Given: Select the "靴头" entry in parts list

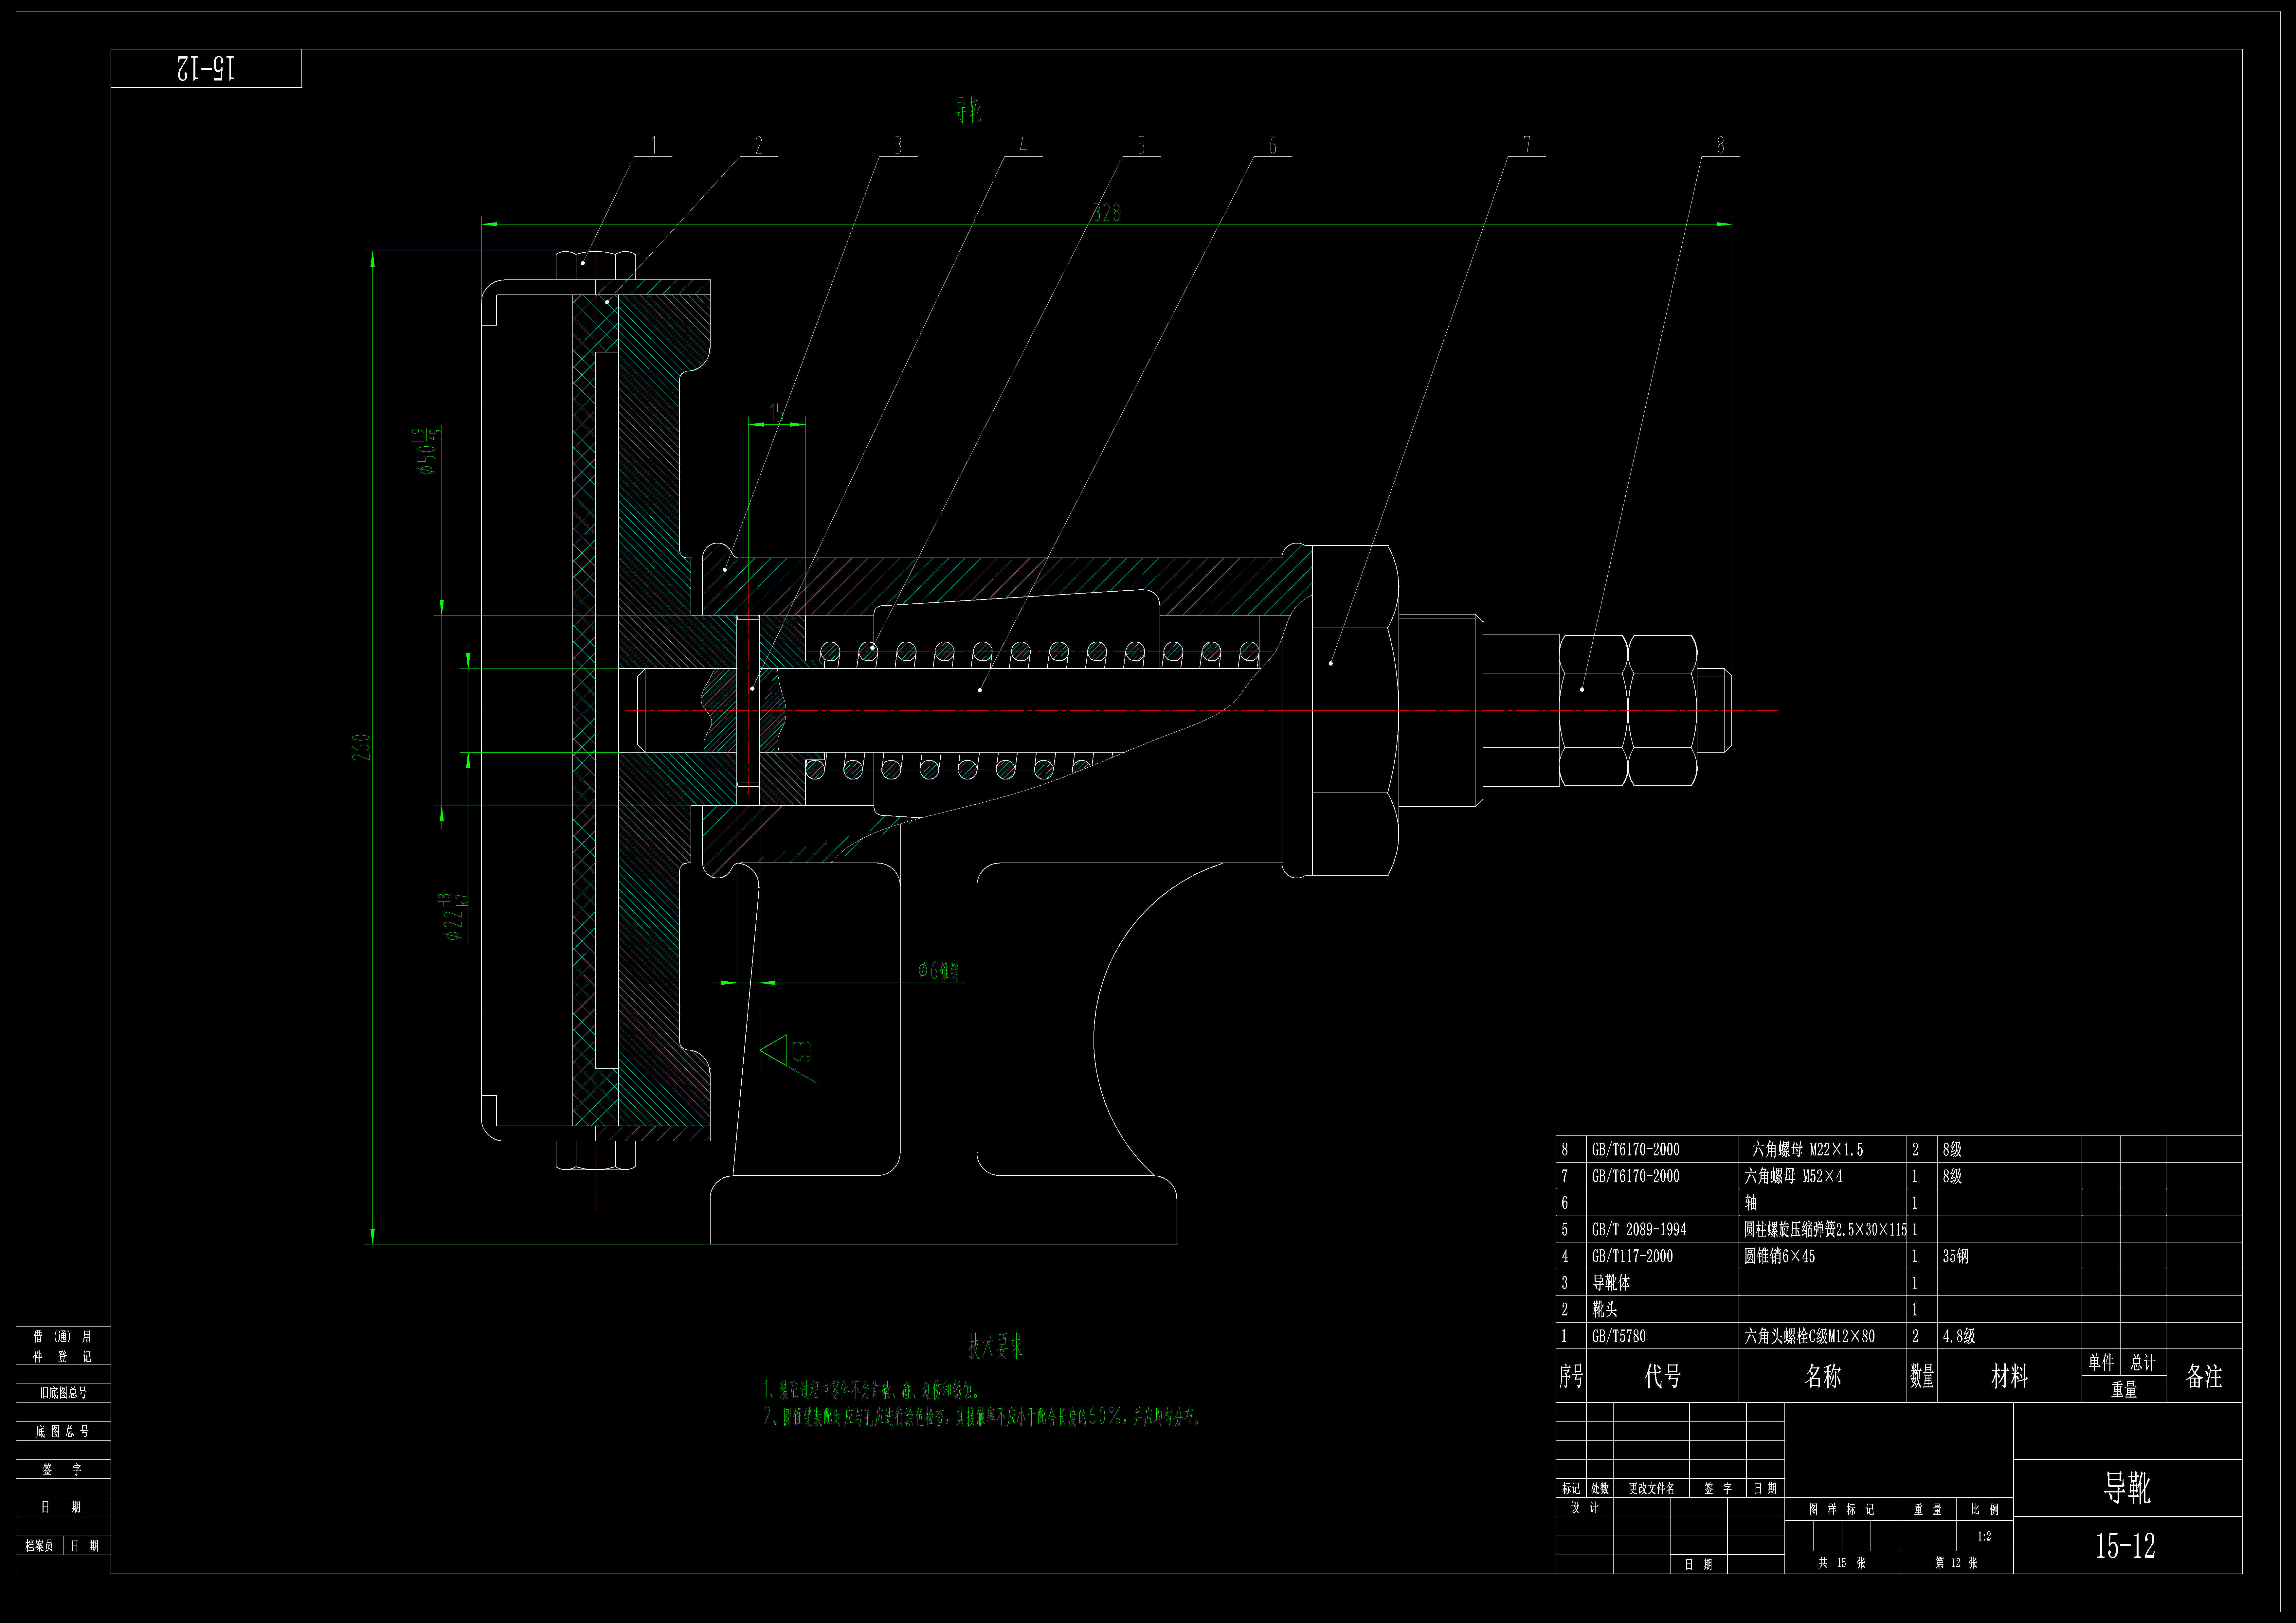Looking at the screenshot, I should pyautogui.click(x=1604, y=1309).
